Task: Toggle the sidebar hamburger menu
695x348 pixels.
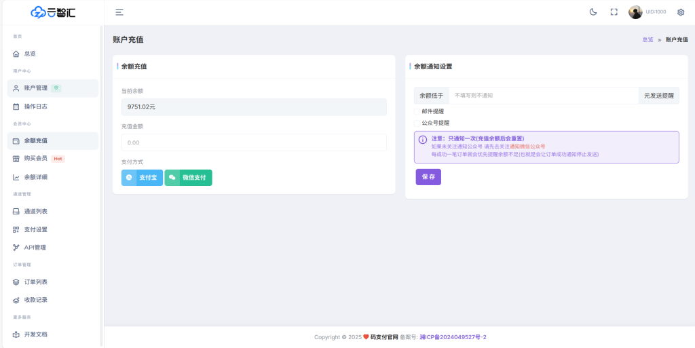Action: tap(119, 12)
